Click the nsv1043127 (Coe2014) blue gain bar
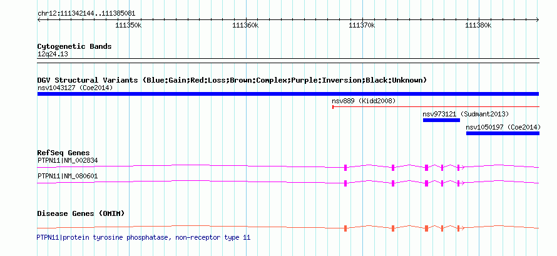 pyautogui.click(x=288, y=94)
